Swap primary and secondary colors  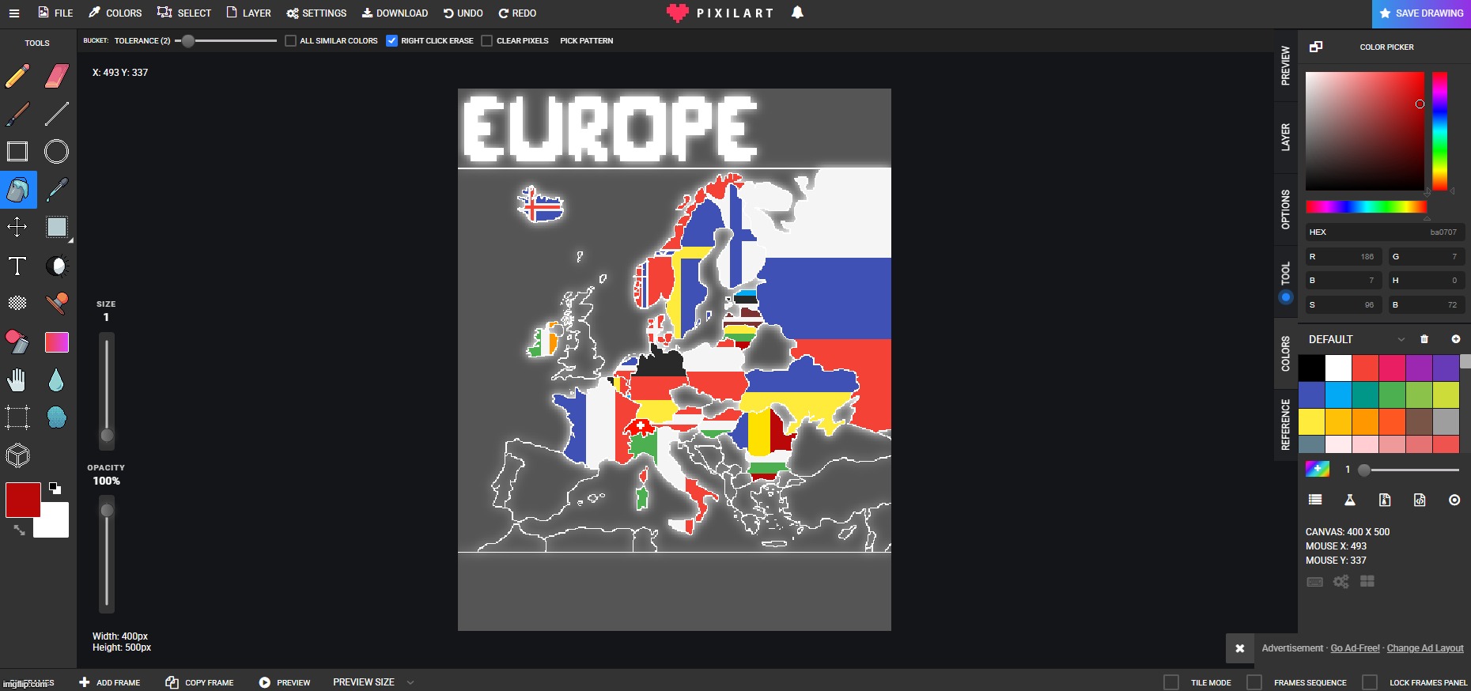(19, 531)
